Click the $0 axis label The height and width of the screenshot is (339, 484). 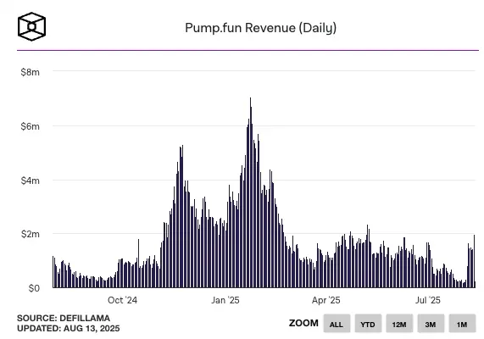pyautogui.click(x=34, y=288)
